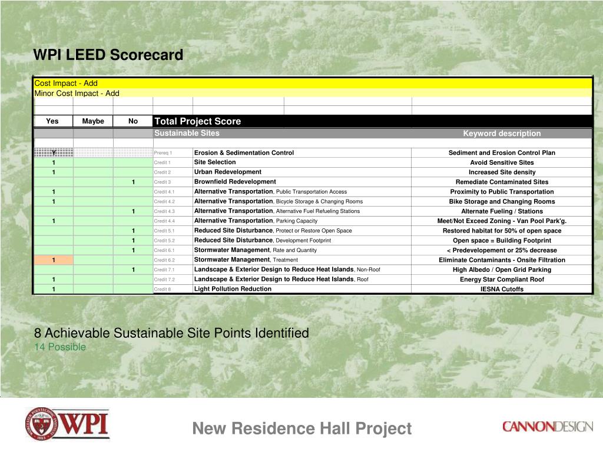Select the Yes cell value for Site Selection
Image resolution: width=603 pixels, height=452 pixels.
click(54, 162)
